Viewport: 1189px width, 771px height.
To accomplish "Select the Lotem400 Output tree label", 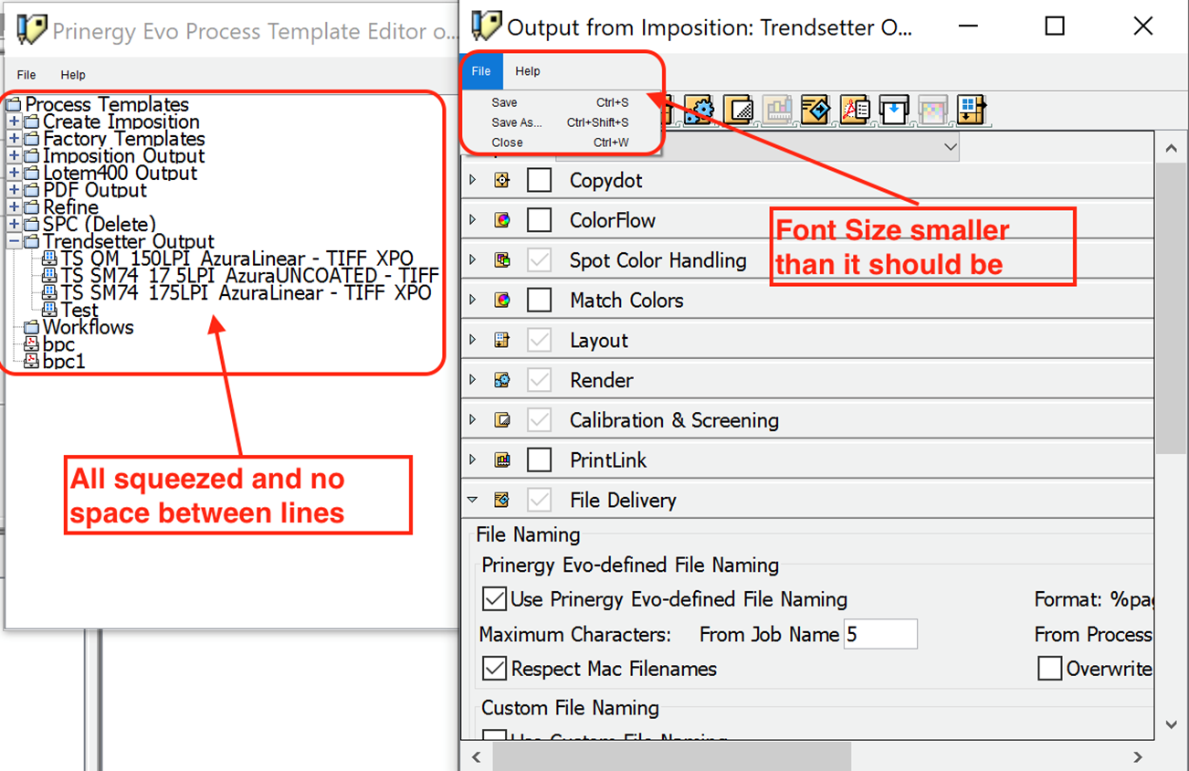I will coord(120,174).
